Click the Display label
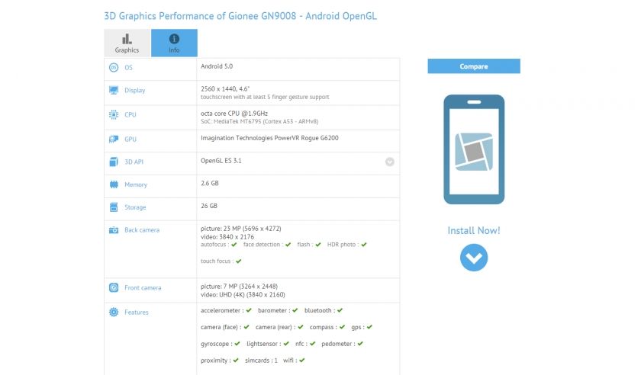 click(135, 91)
